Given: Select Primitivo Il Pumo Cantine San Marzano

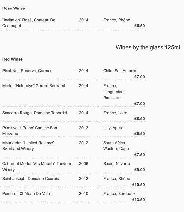Looking at the screenshot, I should [30, 131].
